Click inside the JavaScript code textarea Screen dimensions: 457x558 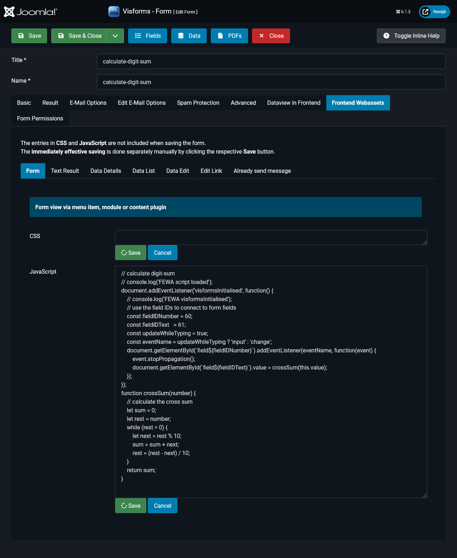tap(271, 382)
